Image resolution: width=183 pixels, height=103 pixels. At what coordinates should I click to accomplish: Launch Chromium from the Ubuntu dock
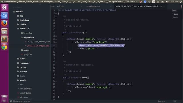point(4,15)
